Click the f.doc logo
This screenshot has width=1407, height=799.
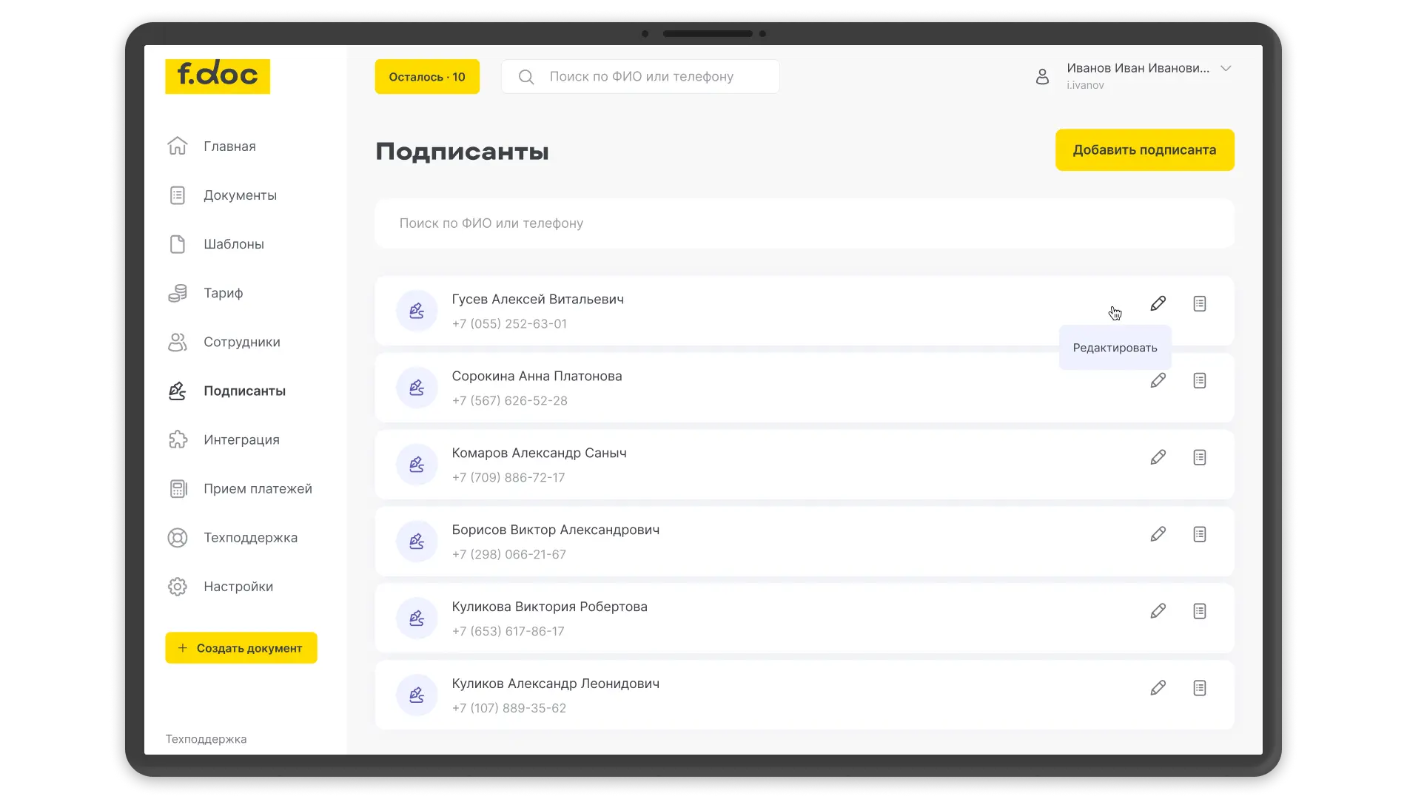tap(218, 76)
